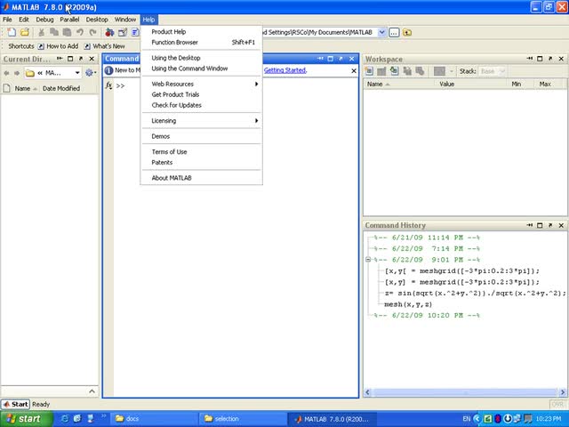Open the current directory path dropdown
569x427 pixels.
click(x=382, y=32)
